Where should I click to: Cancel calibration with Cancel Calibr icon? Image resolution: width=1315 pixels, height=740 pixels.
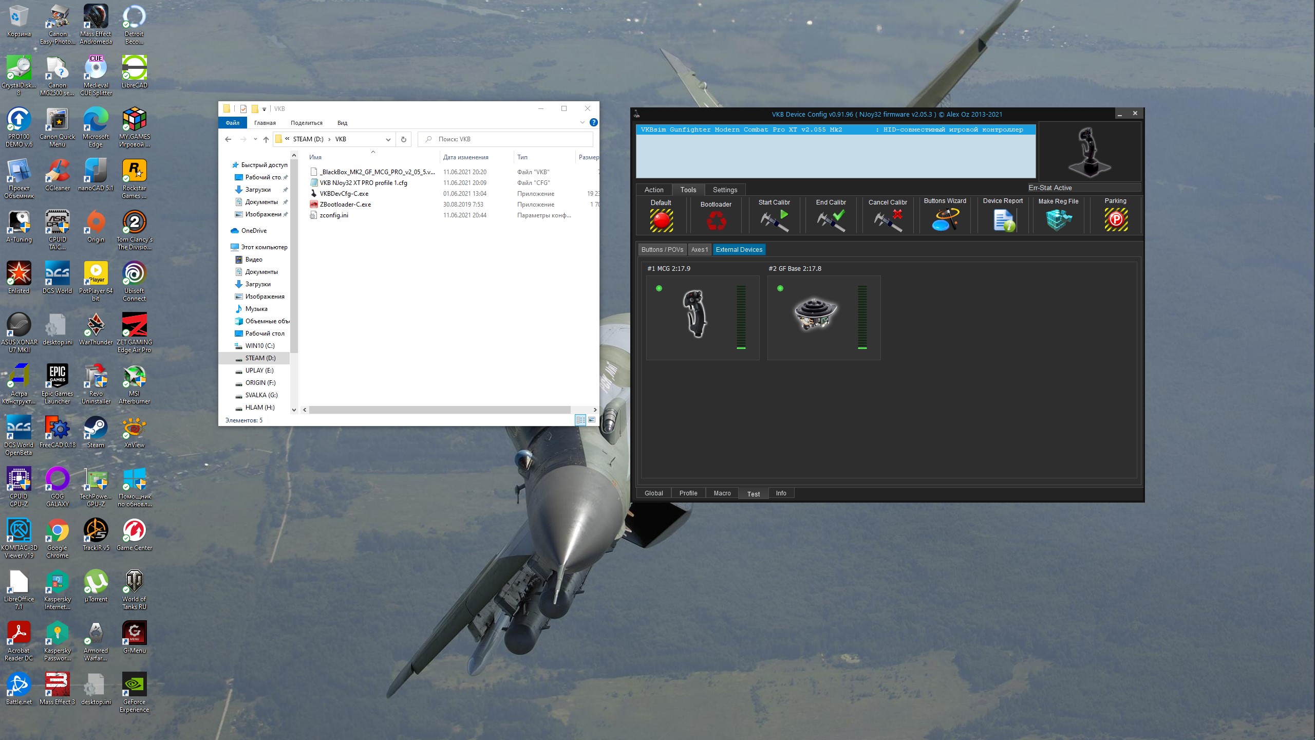click(x=888, y=221)
